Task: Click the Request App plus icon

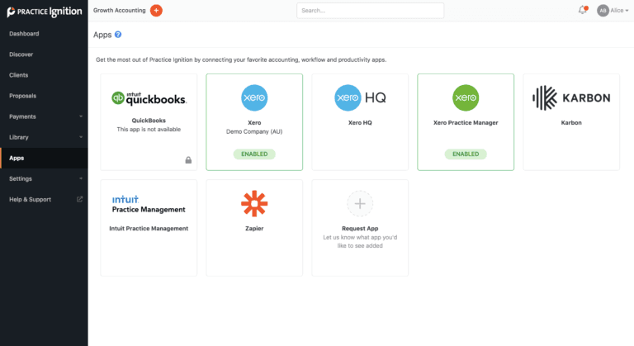Action: pos(360,203)
